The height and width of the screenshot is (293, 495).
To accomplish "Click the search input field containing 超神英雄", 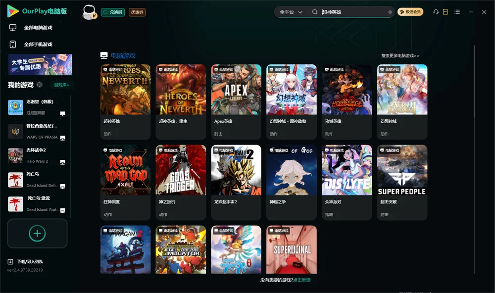I will click(353, 12).
